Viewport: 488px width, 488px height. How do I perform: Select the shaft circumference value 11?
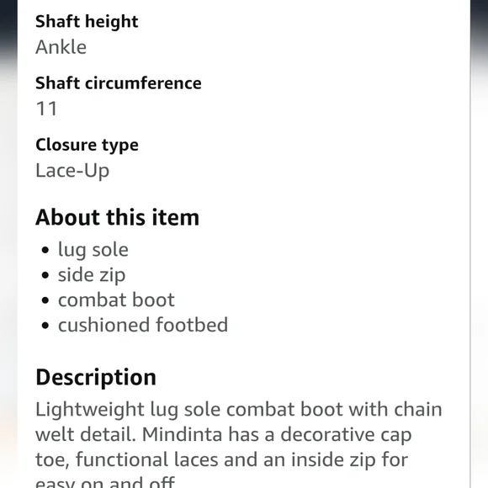coord(46,109)
